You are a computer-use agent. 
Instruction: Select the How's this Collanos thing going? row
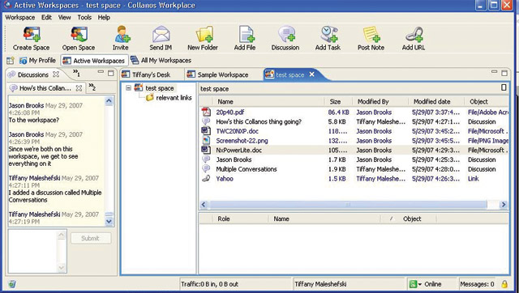pos(354,121)
